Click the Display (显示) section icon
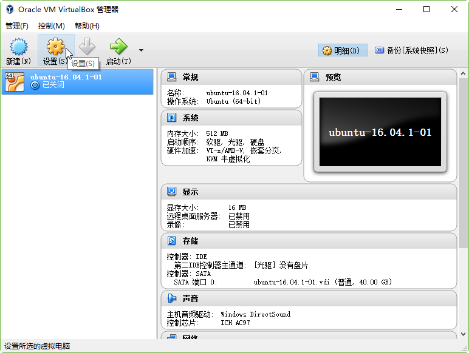Screen dimensions: 469x353 [x=172, y=192]
